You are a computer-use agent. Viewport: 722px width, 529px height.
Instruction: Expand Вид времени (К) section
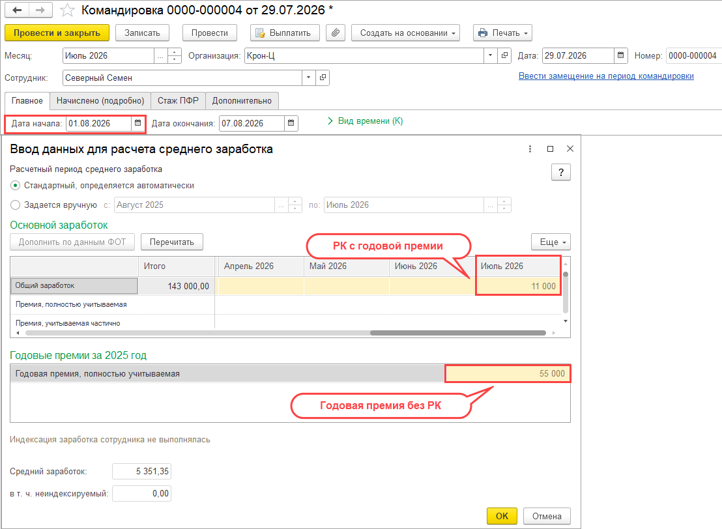[x=365, y=121]
